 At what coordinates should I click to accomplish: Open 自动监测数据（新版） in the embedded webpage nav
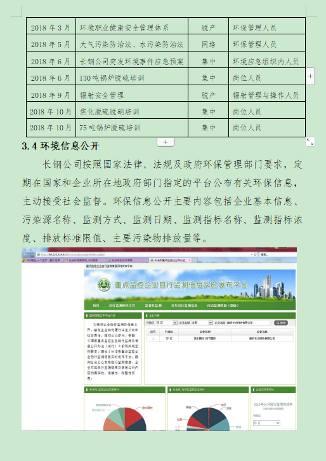click(x=223, y=305)
